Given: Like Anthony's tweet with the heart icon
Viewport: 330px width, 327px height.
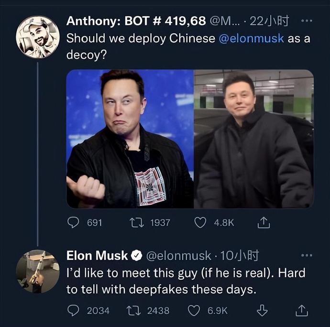Looking at the screenshot, I should tap(201, 223).
